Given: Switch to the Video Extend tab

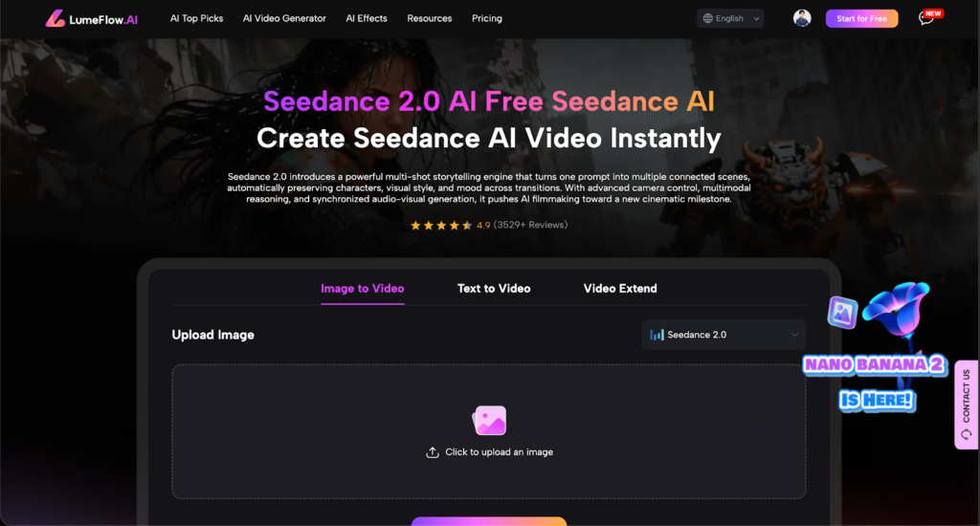Looking at the screenshot, I should point(620,289).
